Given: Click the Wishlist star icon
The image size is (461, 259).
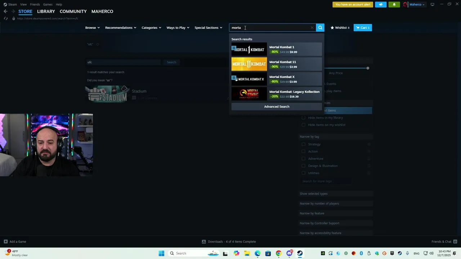Looking at the screenshot, I should click(x=332, y=28).
